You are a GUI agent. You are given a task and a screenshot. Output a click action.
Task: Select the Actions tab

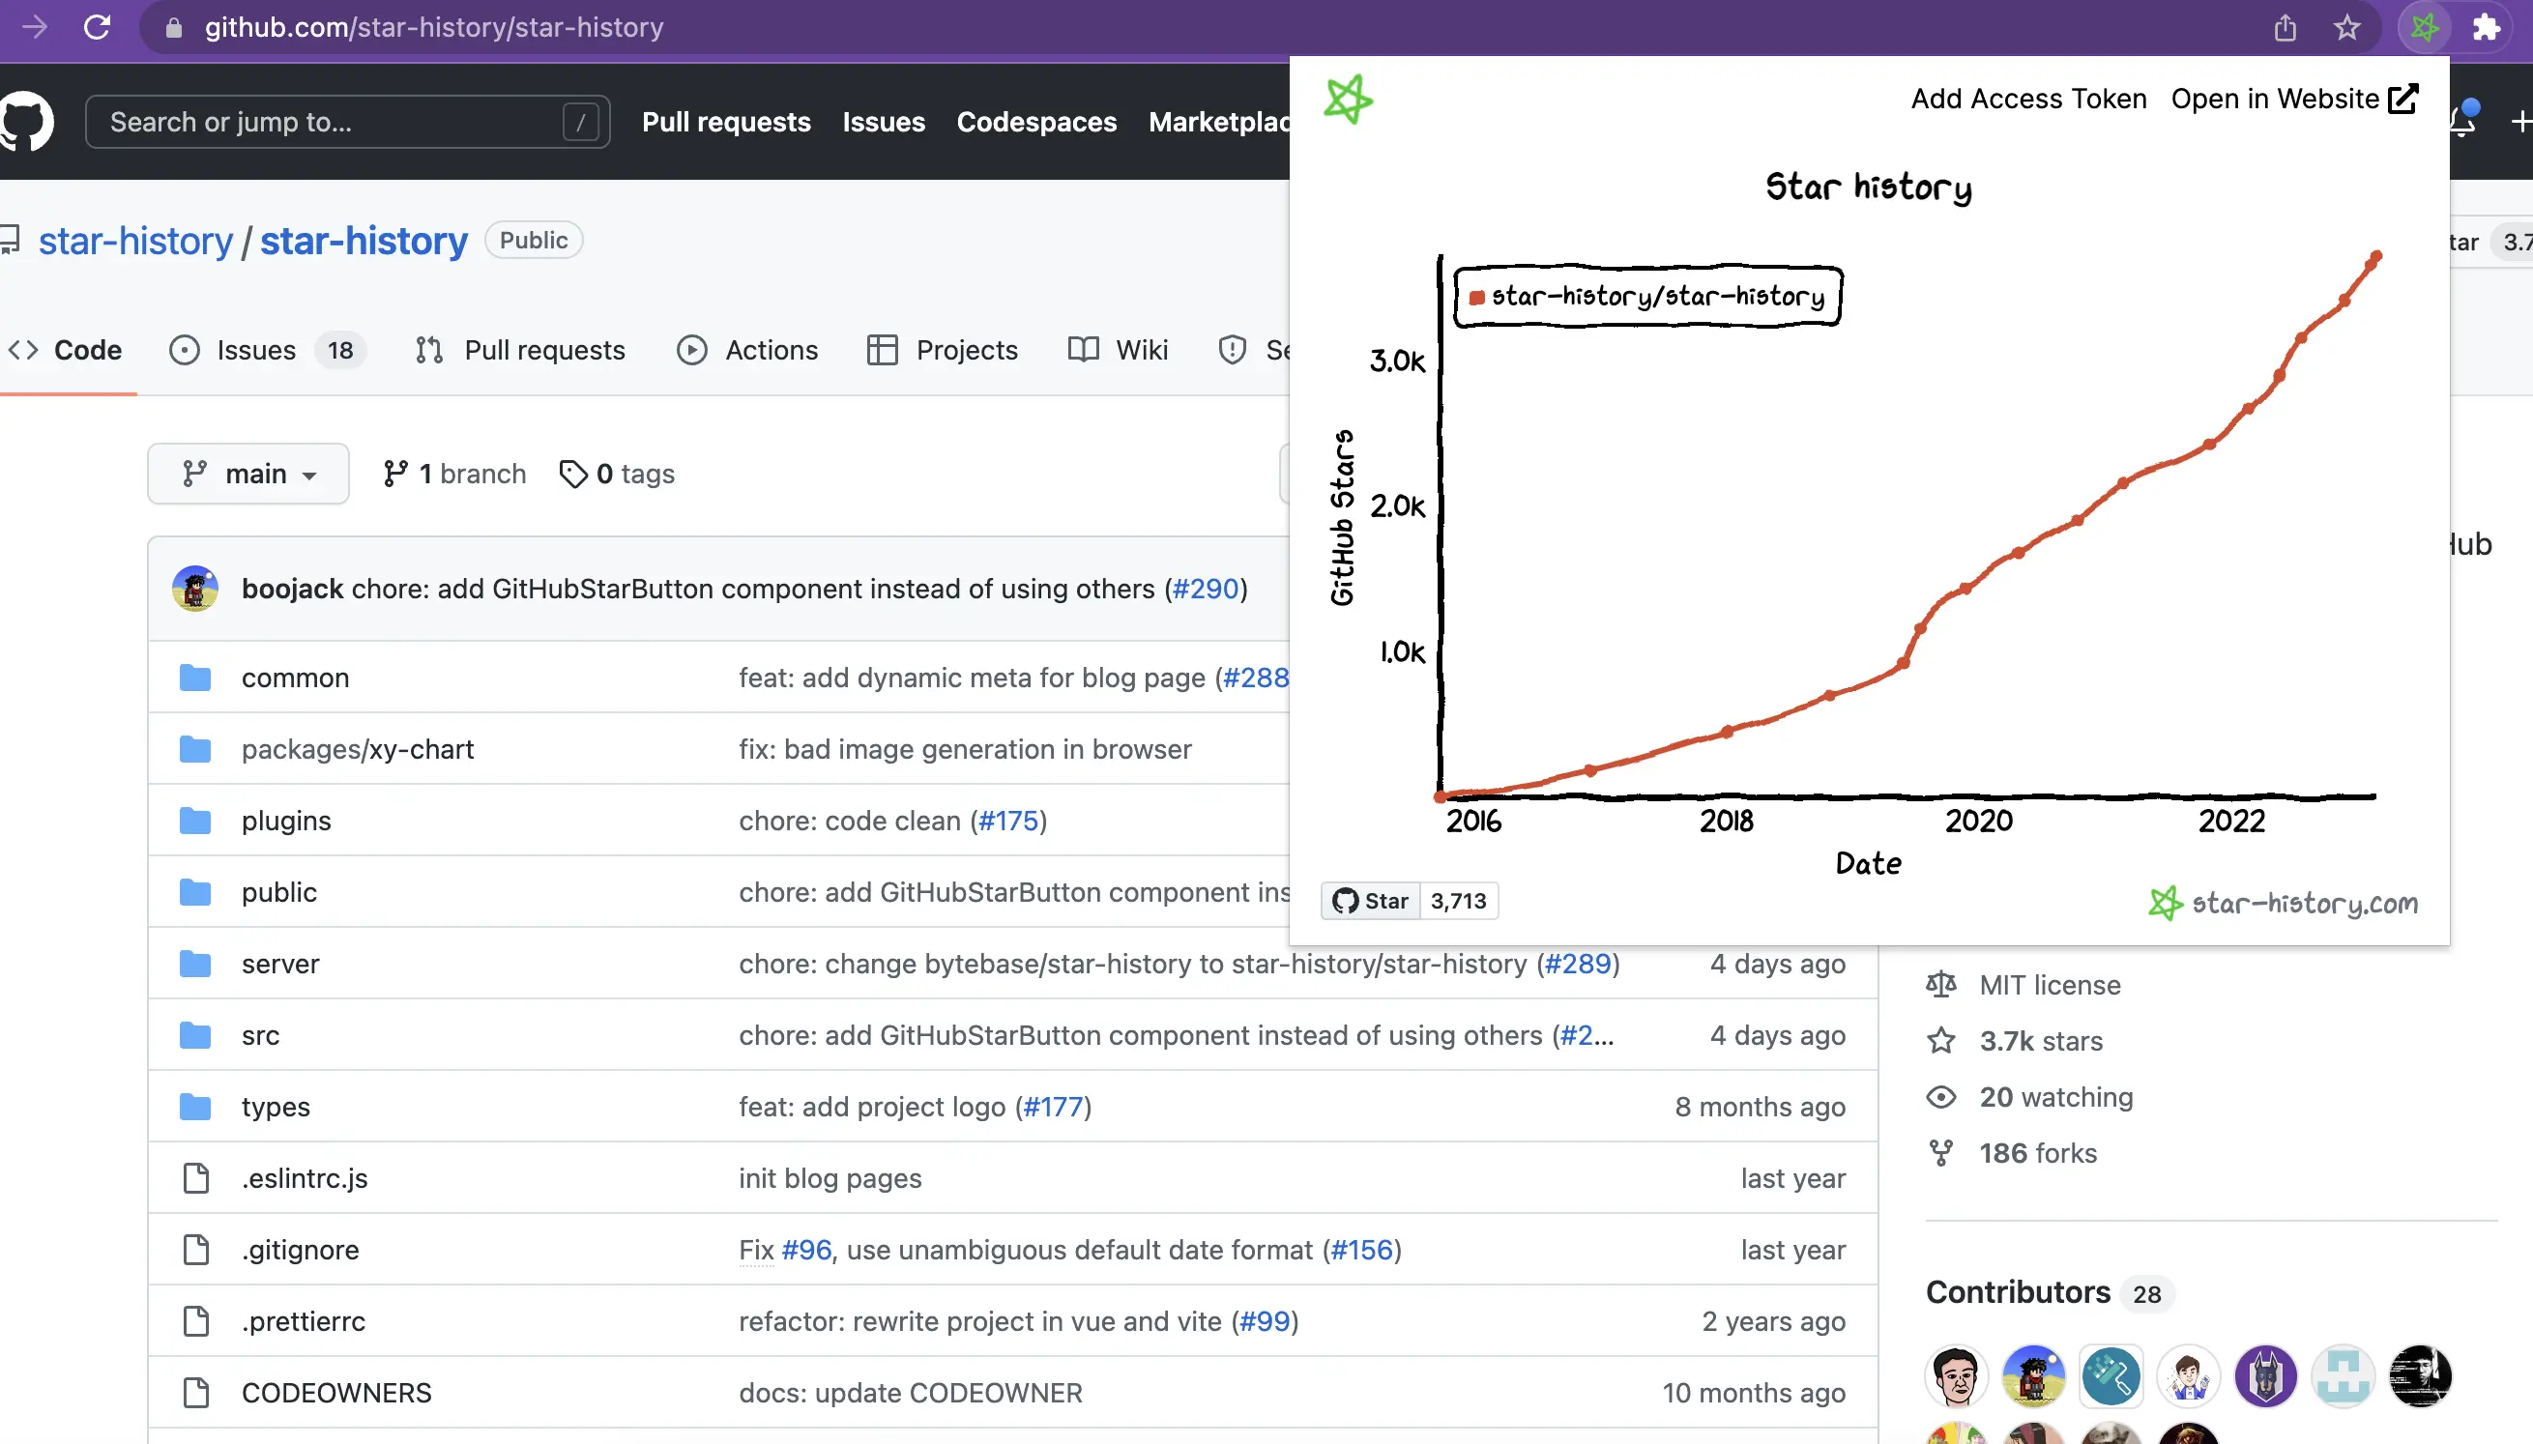point(771,350)
